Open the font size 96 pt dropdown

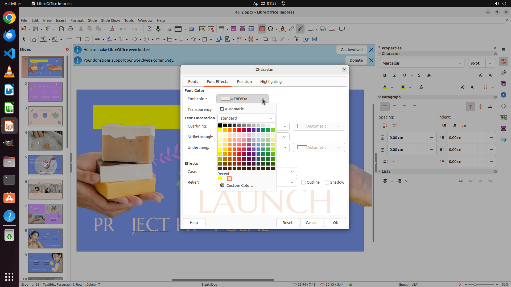(x=490, y=63)
